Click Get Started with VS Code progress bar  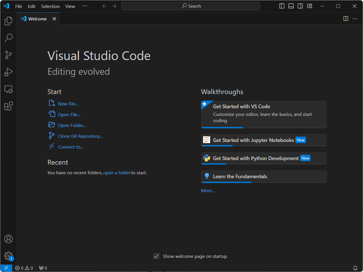tap(264, 128)
